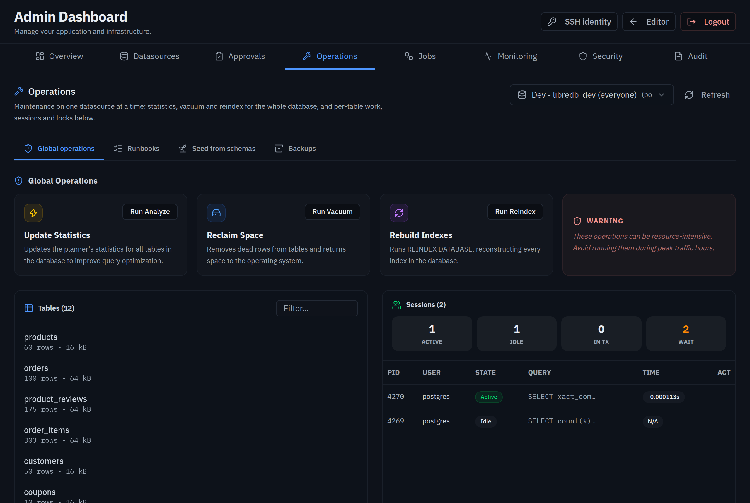Select session row with PID 4270
This screenshot has width=750, height=503.
(x=558, y=397)
